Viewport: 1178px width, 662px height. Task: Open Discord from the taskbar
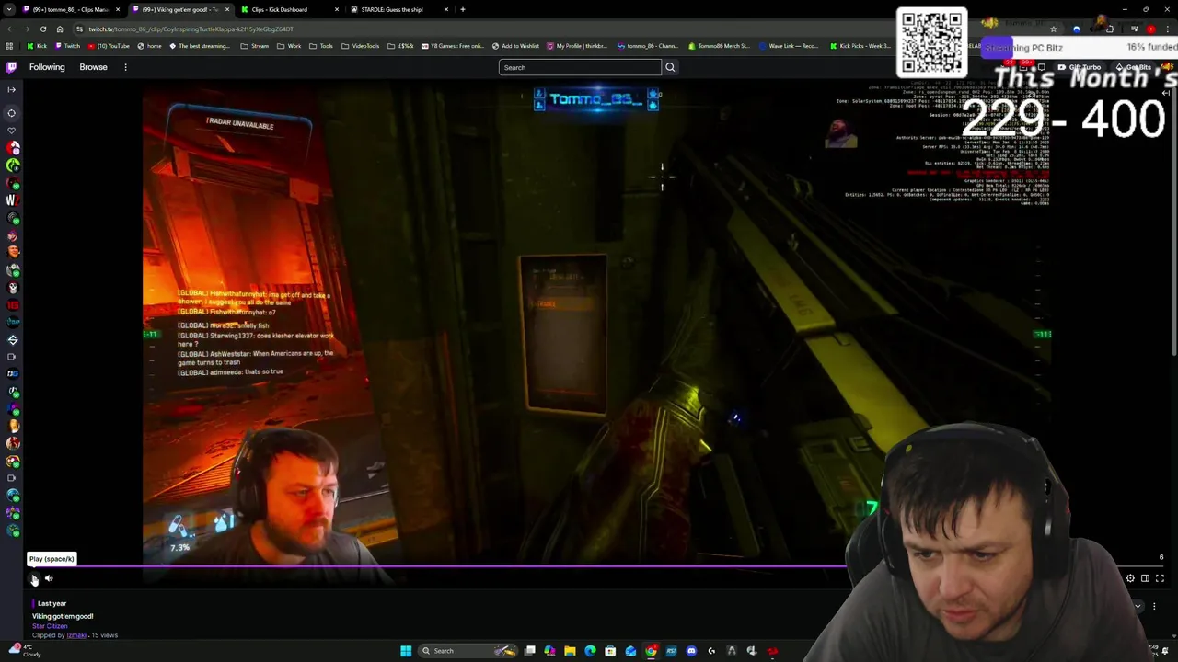click(691, 651)
